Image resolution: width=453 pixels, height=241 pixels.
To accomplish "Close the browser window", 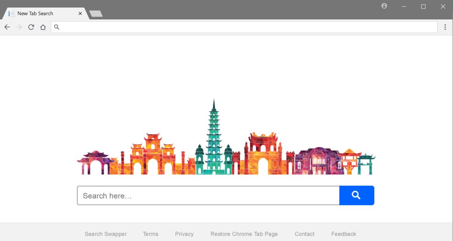I will pyautogui.click(x=443, y=6).
